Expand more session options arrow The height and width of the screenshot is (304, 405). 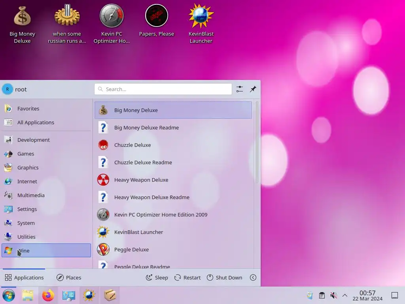[253, 277]
